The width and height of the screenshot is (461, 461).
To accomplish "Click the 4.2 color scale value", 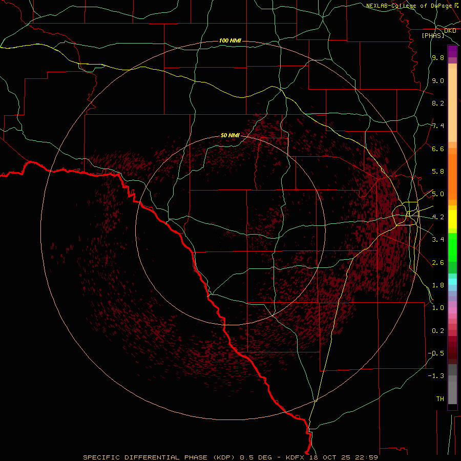I will [438, 217].
